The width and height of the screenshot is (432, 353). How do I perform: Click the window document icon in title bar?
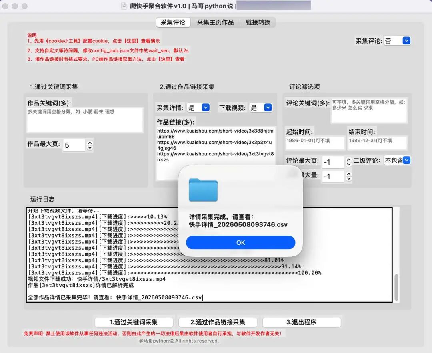(124, 6)
